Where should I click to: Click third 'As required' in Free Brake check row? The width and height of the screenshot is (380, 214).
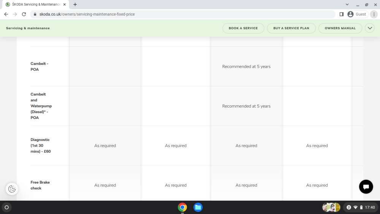pyautogui.click(x=246, y=185)
